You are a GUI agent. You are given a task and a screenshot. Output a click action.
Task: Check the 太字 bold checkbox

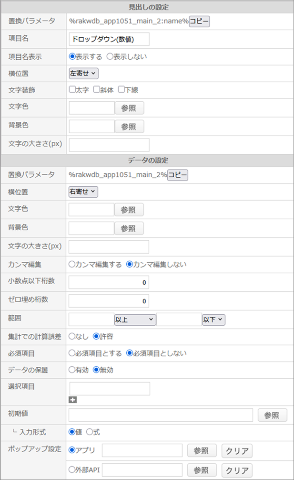72,89
